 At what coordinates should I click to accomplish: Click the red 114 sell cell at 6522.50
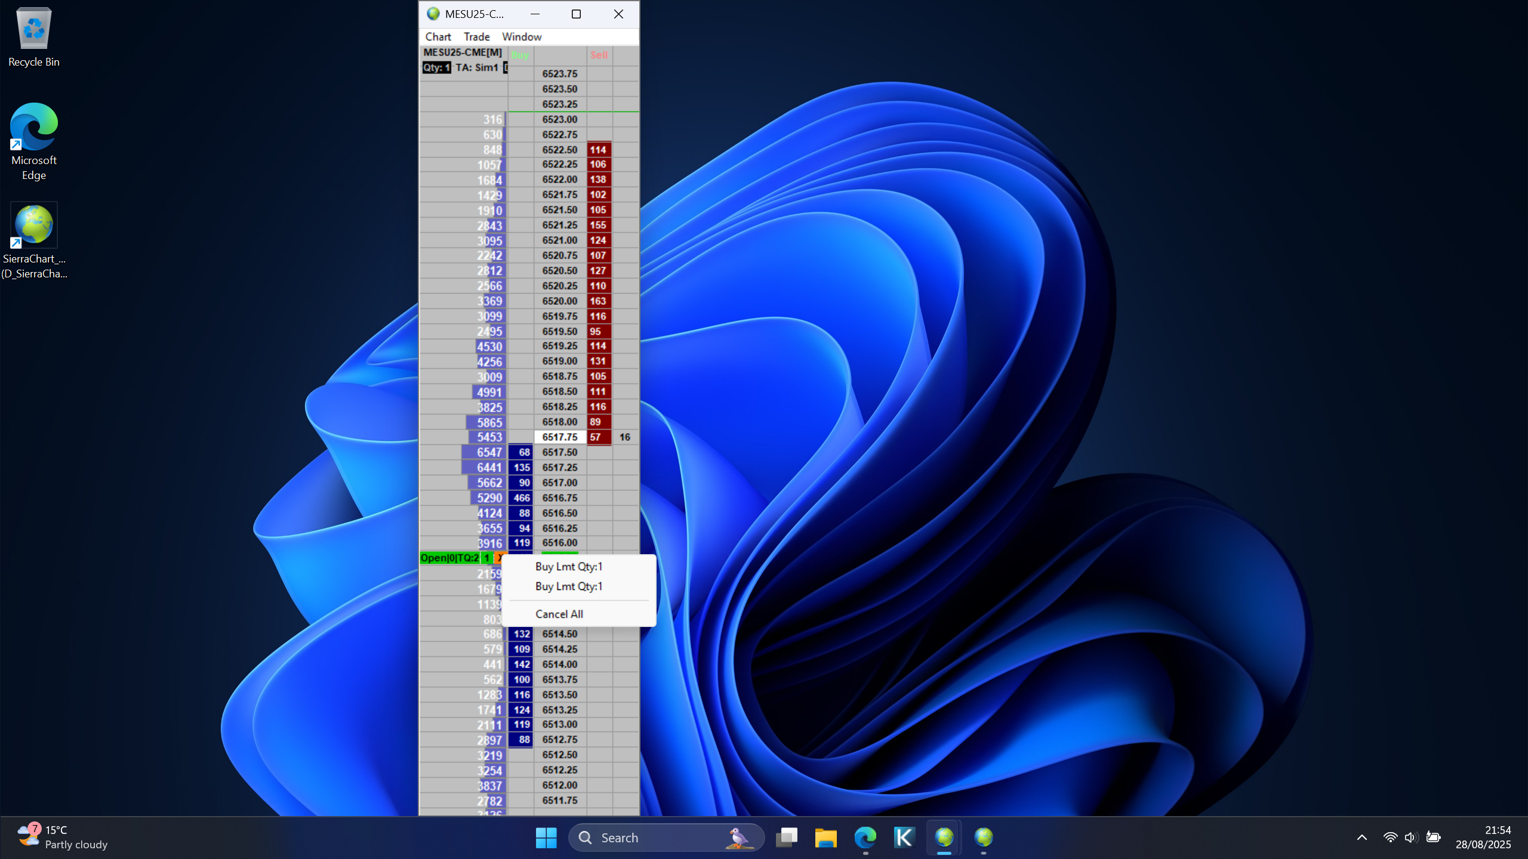coord(598,150)
